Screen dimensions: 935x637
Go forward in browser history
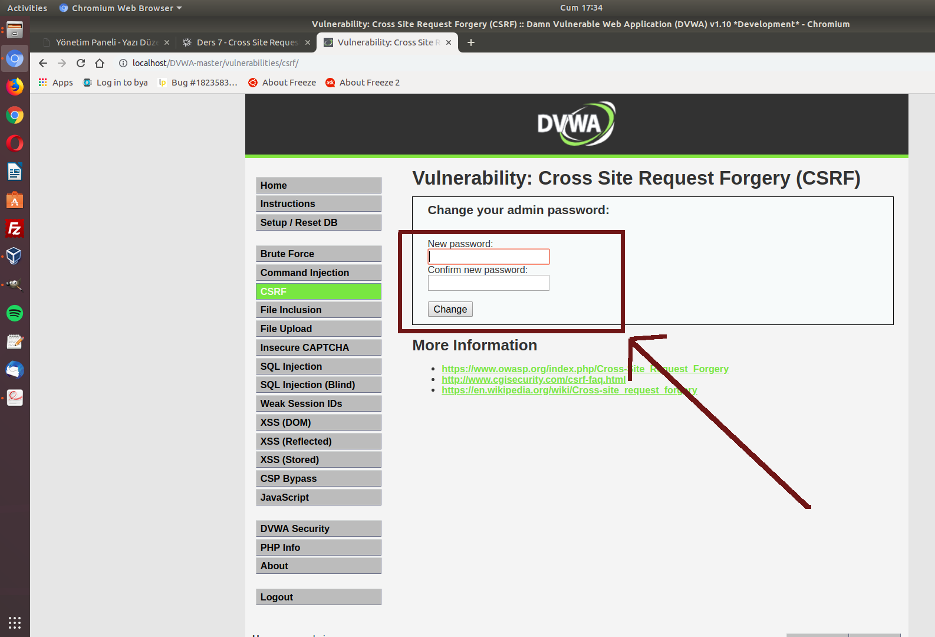click(x=62, y=63)
